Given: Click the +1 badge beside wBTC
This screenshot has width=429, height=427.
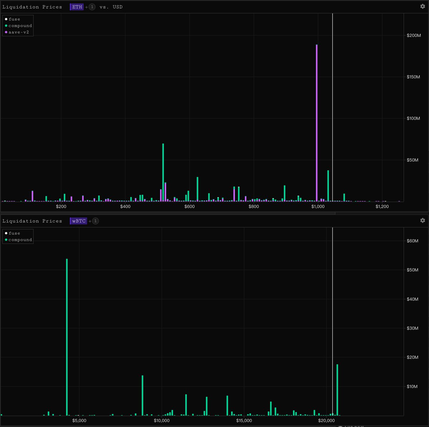Looking at the screenshot, I should pyautogui.click(x=95, y=221).
